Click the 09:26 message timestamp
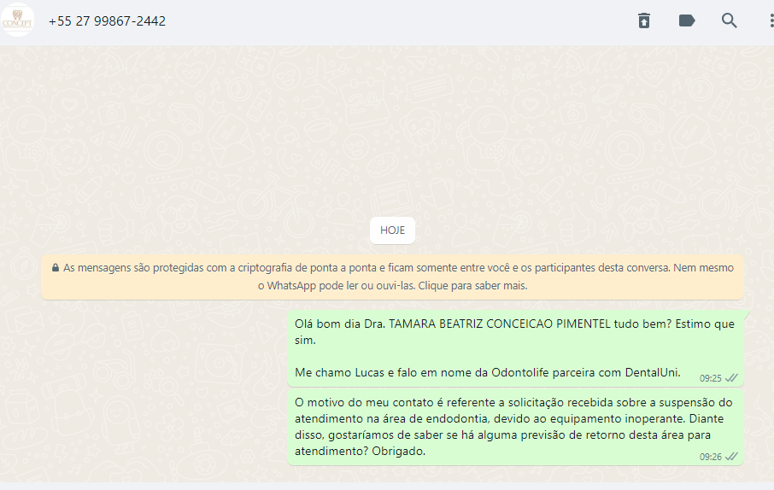 coord(710,457)
